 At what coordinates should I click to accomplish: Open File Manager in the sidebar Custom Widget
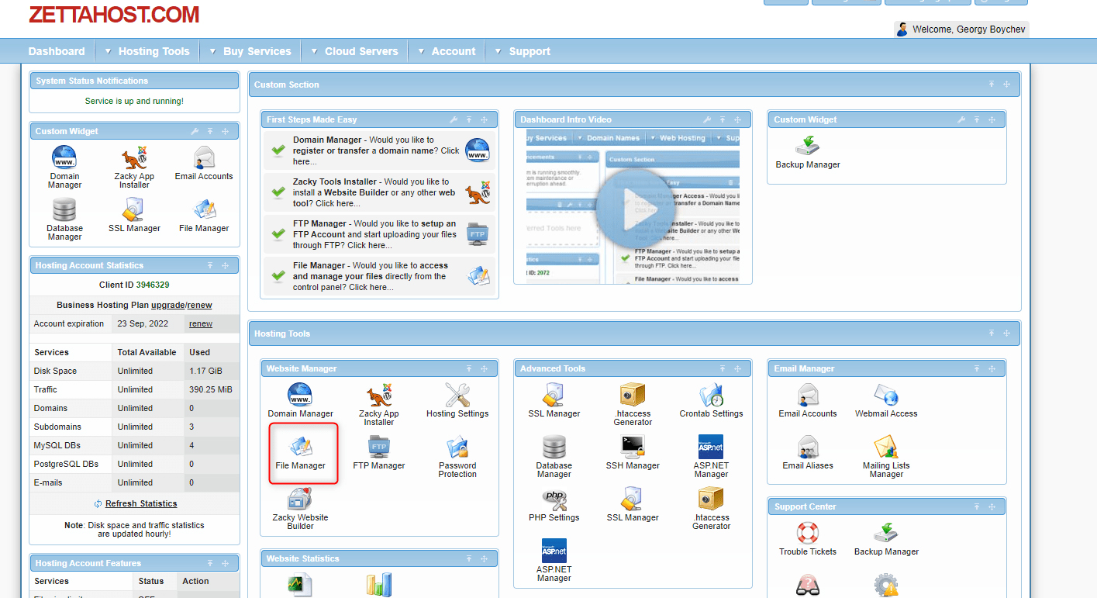tap(204, 215)
